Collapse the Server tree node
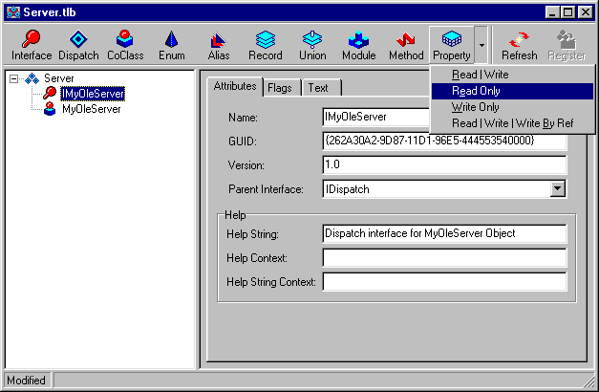 point(16,78)
